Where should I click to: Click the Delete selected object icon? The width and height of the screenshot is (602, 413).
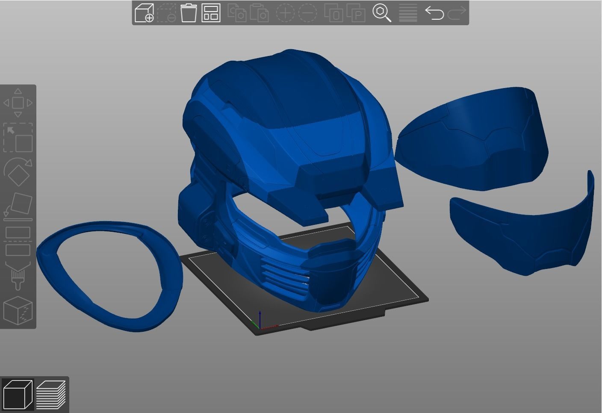[166, 13]
